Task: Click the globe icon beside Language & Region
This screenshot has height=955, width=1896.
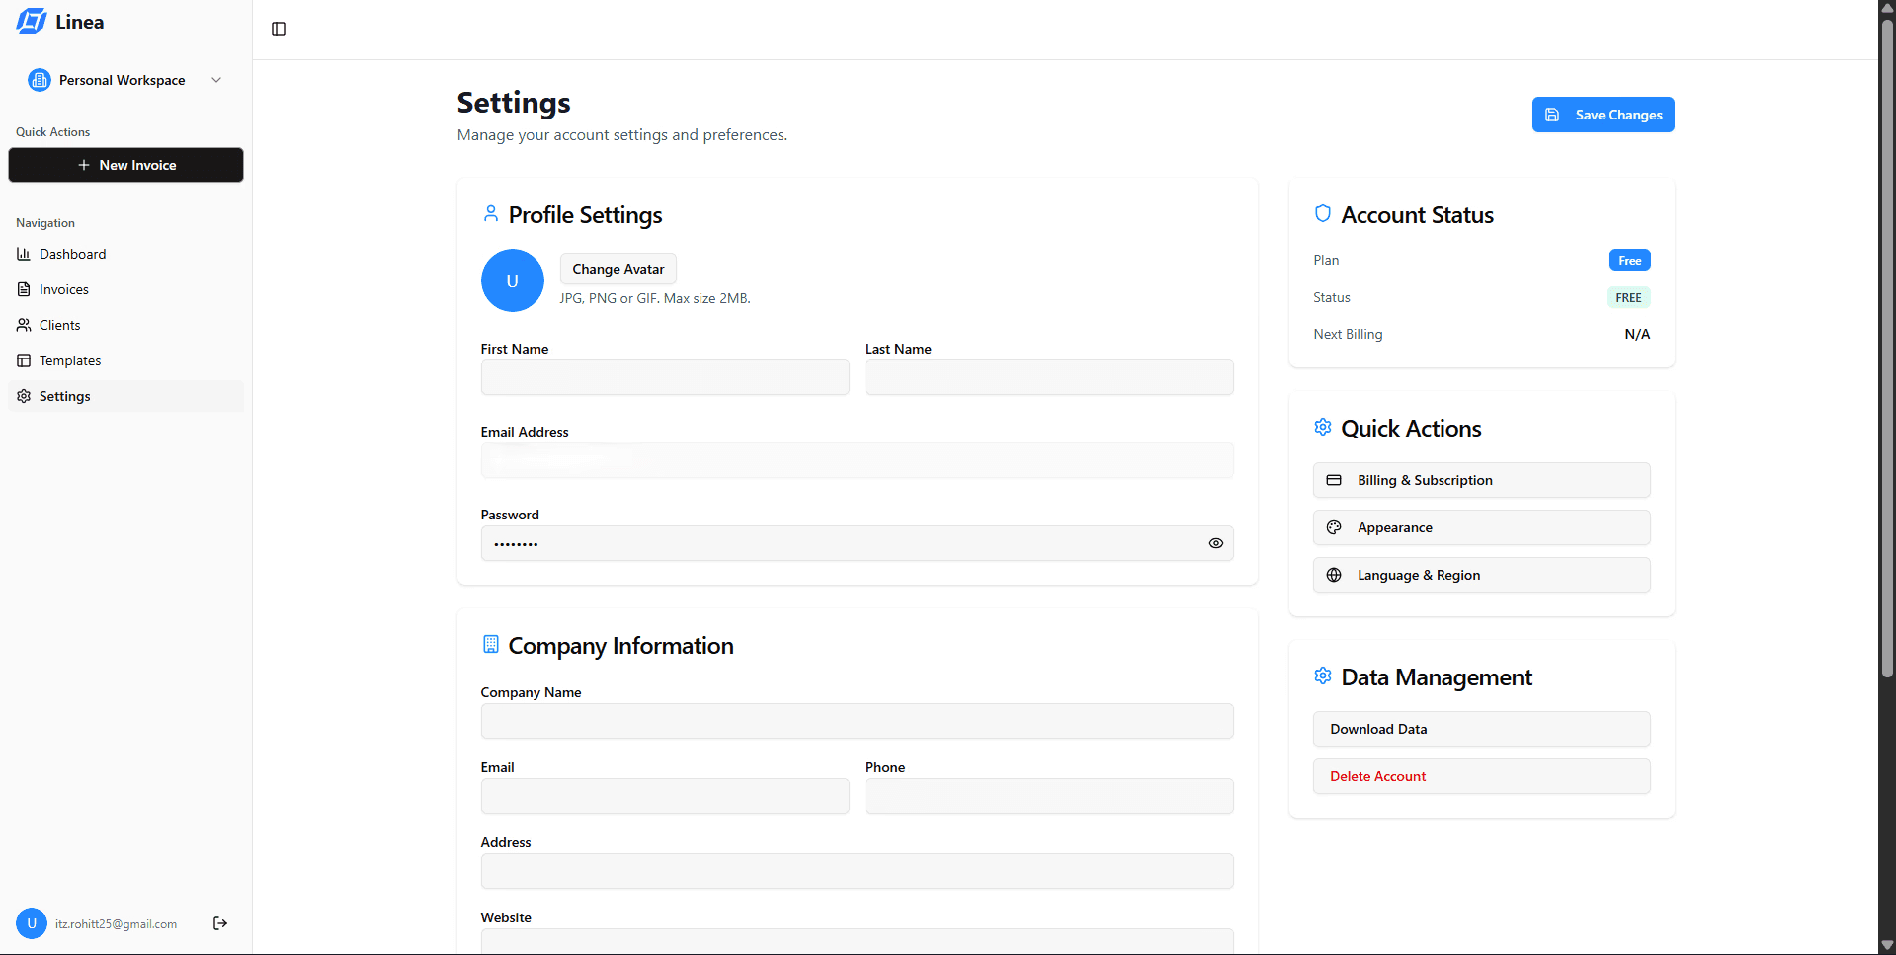Action: [1334, 575]
